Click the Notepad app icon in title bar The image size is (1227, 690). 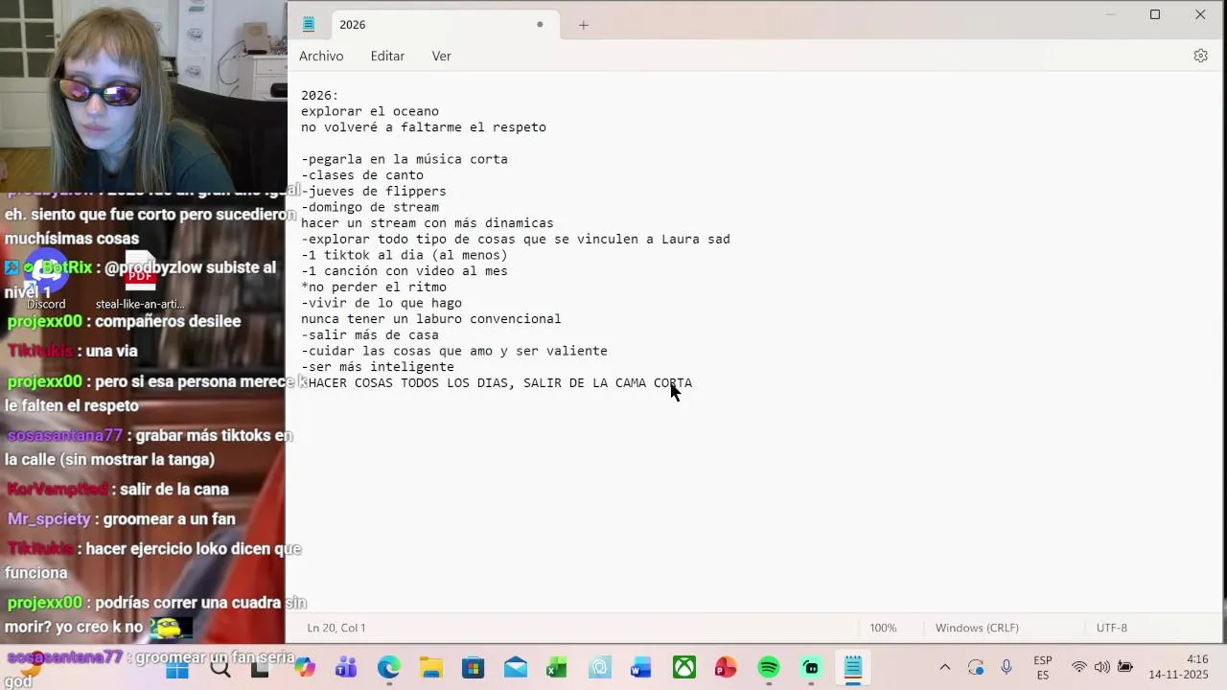309,25
